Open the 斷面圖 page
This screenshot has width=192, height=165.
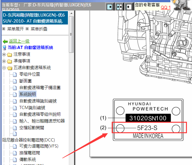click(25, 81)
